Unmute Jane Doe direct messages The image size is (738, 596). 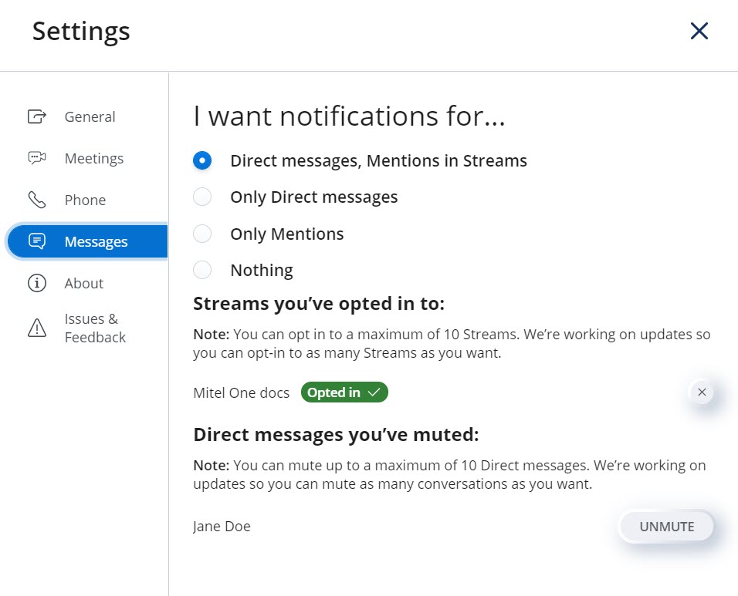pyautogui.click(x=666, y=527)
